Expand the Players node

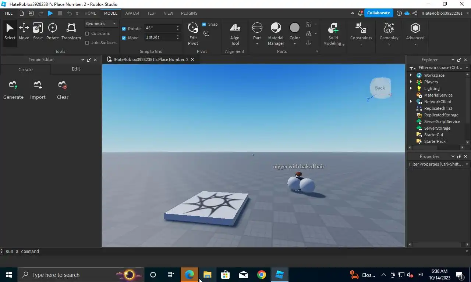411,82
